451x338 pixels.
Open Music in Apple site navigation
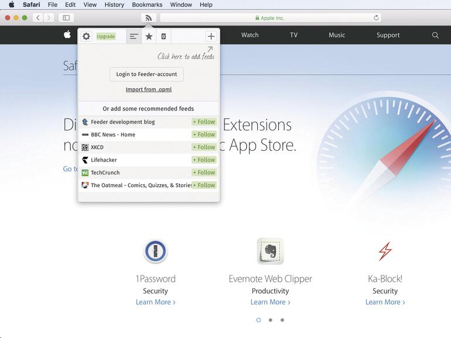[337, 35]
